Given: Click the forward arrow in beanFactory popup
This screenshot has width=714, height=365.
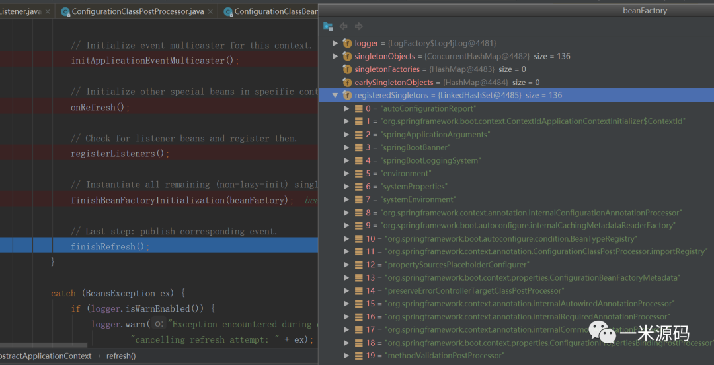Looking at the screenshot, I should point(359,26).
